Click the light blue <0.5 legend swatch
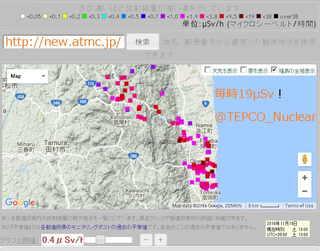 tap(124, 16)
